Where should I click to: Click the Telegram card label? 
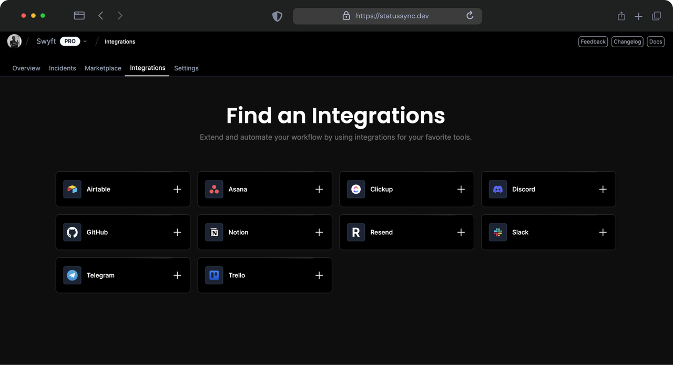100,275
